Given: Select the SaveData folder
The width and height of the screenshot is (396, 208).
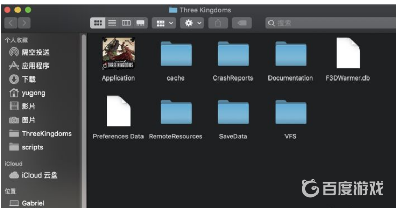Looking at the screenshot, I should tap(233, 112).
